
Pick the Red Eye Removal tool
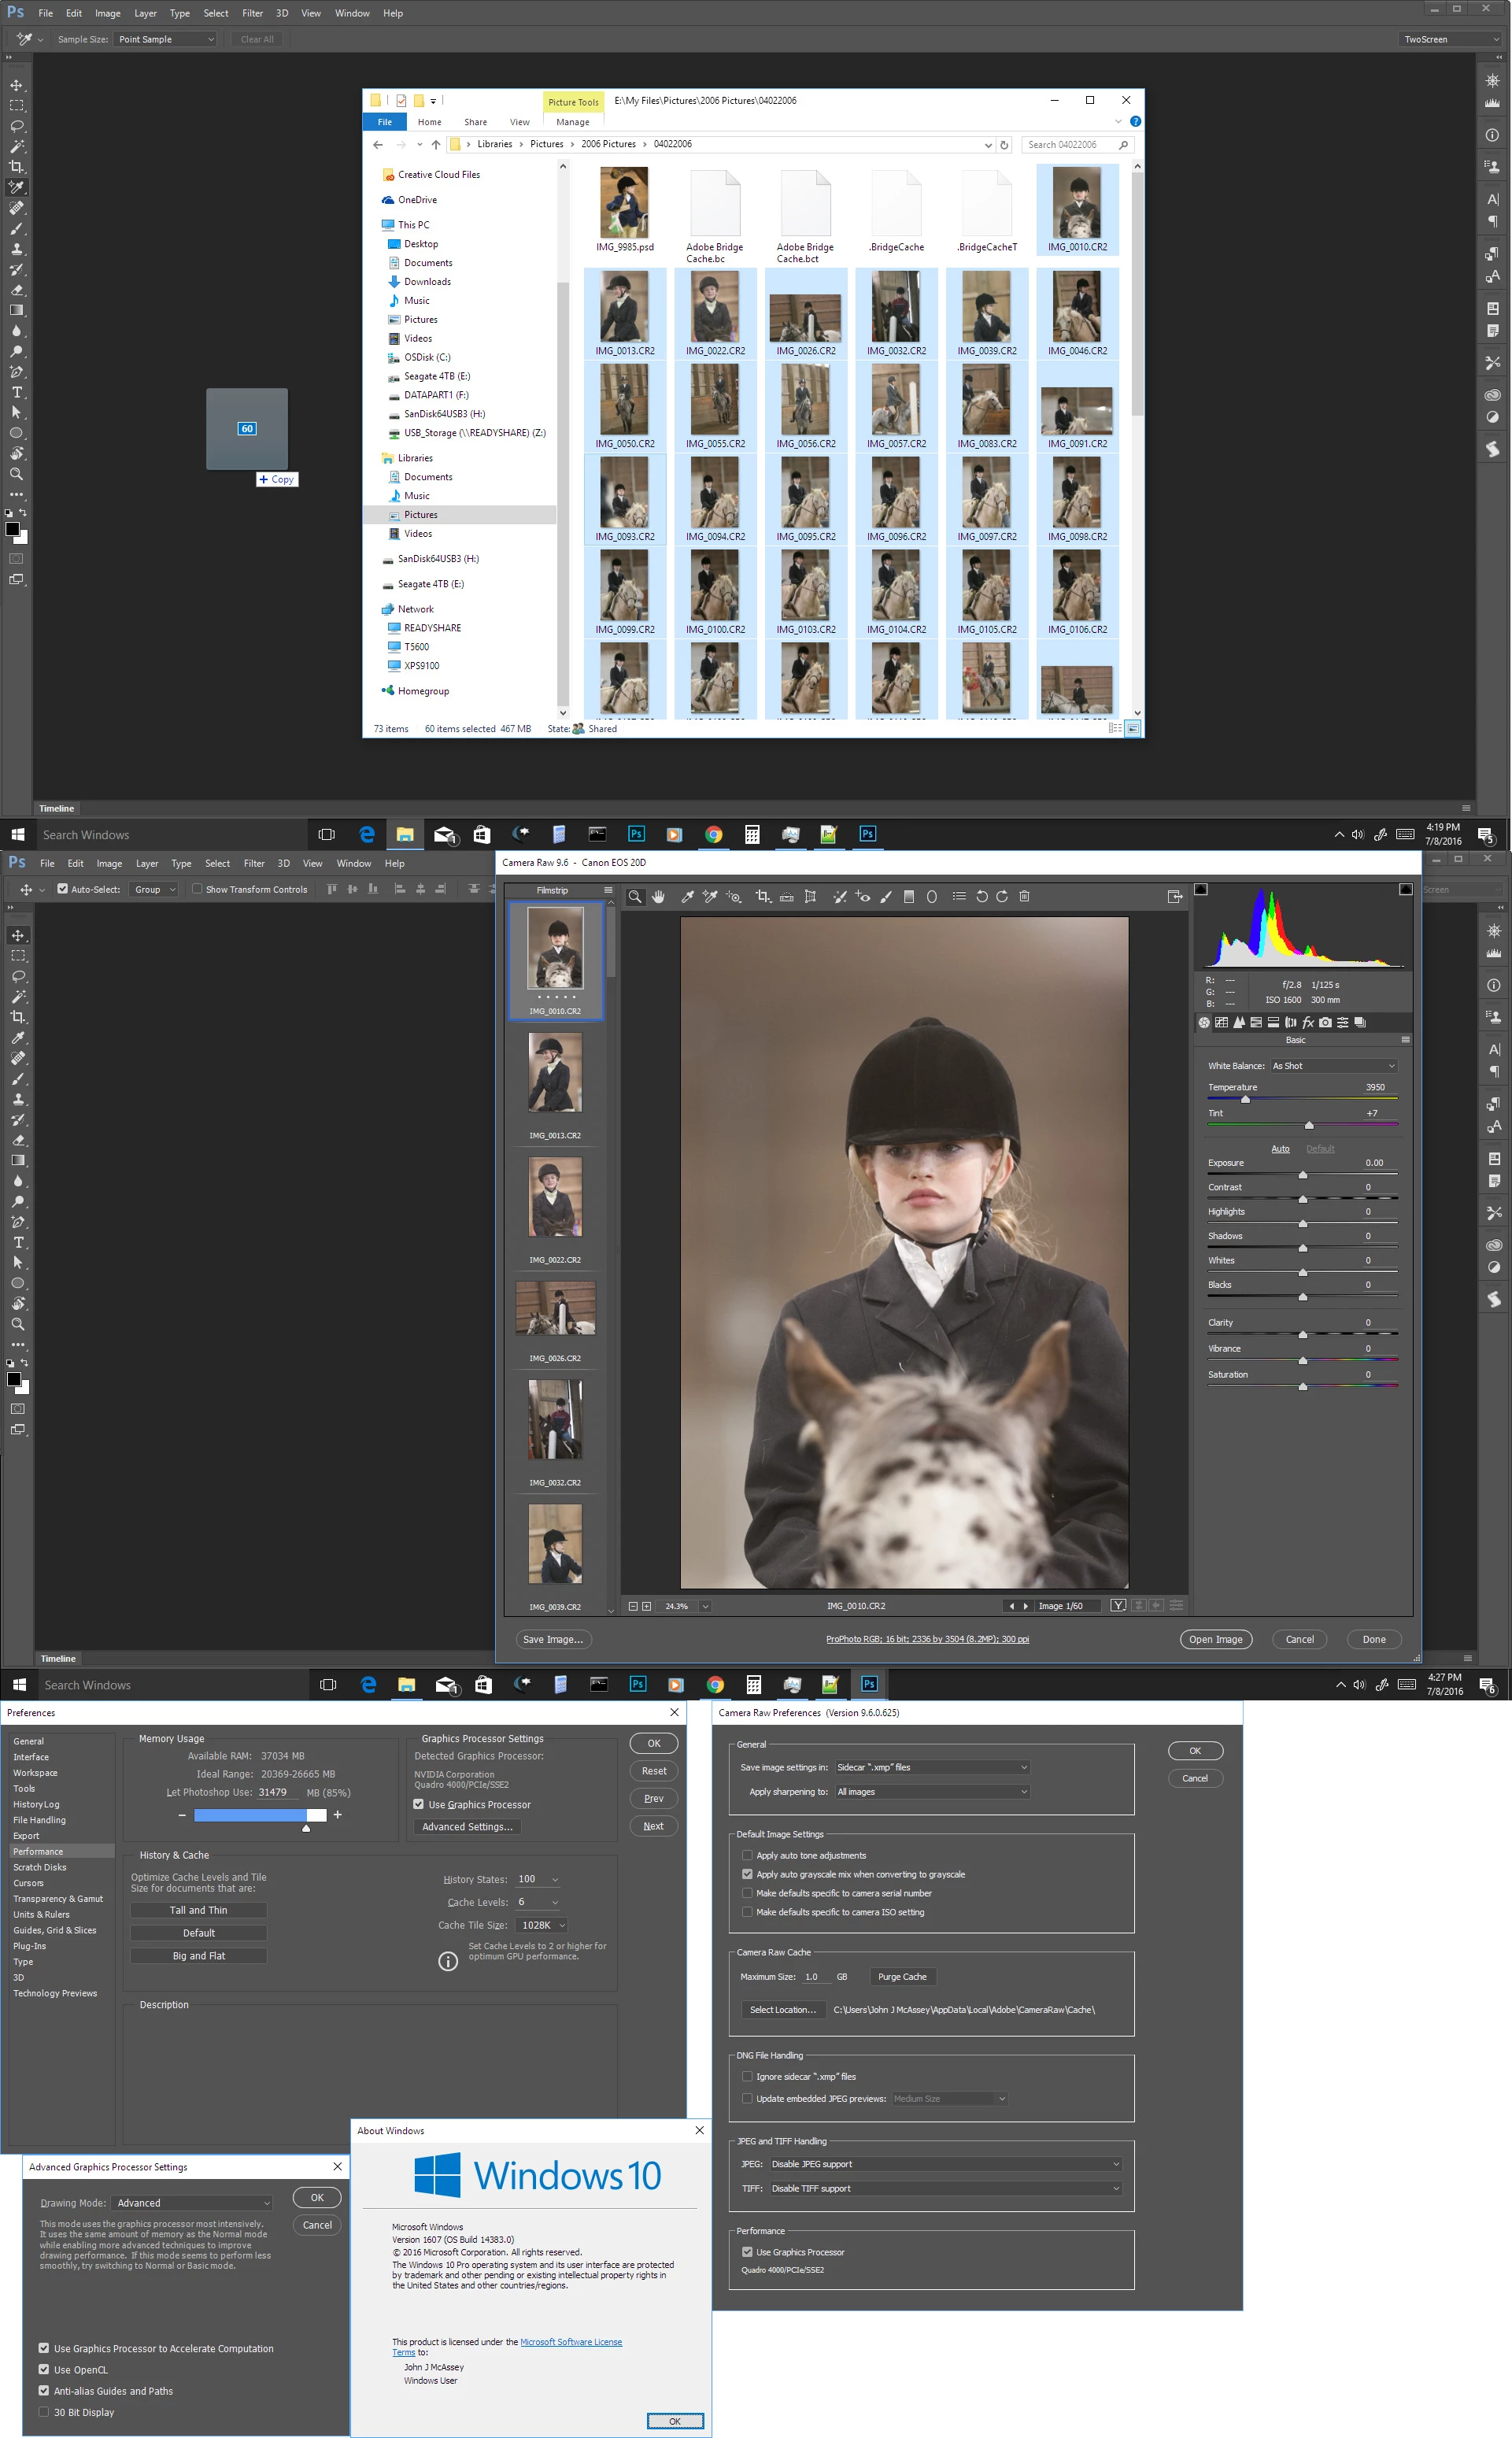pyautogui.click(x=862, y=897)
